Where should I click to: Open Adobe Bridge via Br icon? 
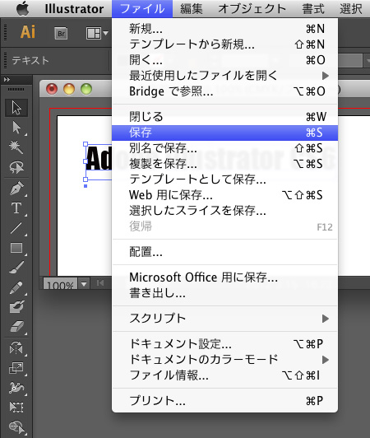pyautogui.click(x=61, y=34)
